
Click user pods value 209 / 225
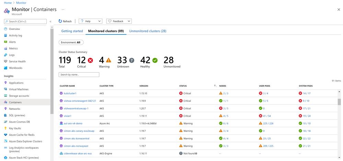click(268, 146)
